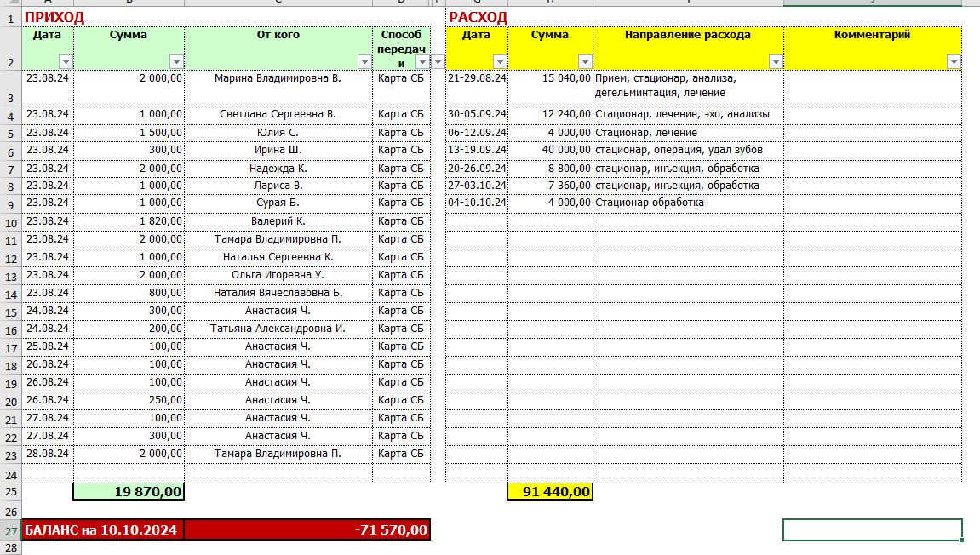The width and height of the screenshot is (980, 555).
Task: Select the 200,00 amount cell
Action: [x=129, y=329]
